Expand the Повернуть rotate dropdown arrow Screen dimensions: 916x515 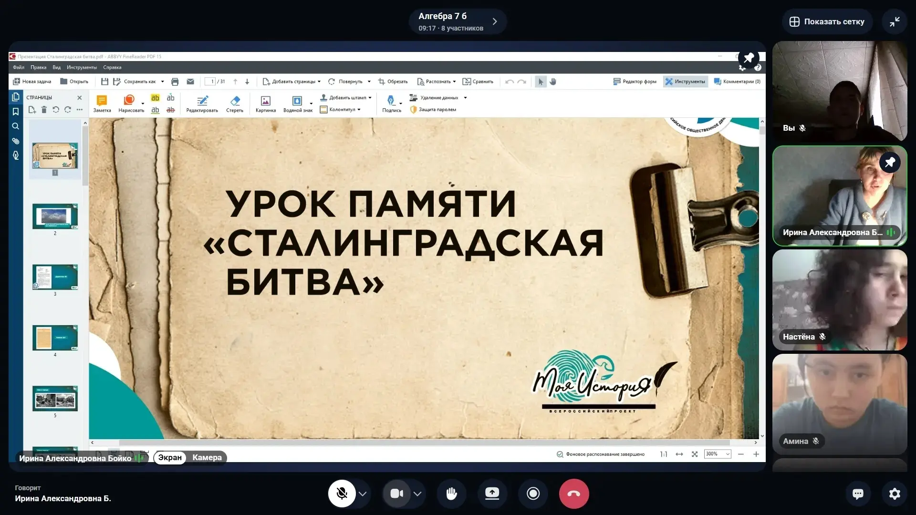(x=369, y=82)
